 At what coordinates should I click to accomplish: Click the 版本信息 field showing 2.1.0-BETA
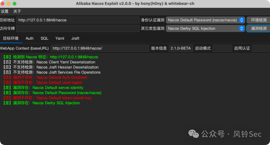(x=181, y=48)
